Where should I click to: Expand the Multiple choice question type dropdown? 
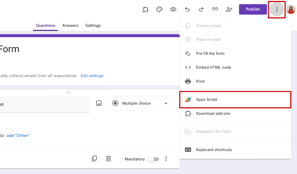(x=140, y=103)
